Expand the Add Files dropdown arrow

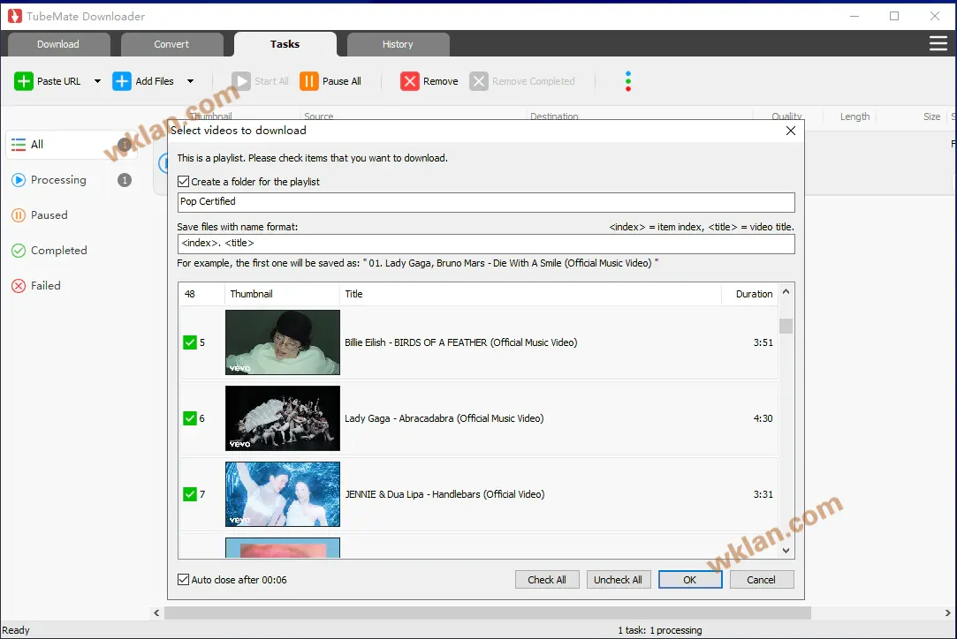pyautogui.click(x=190, y=81)
